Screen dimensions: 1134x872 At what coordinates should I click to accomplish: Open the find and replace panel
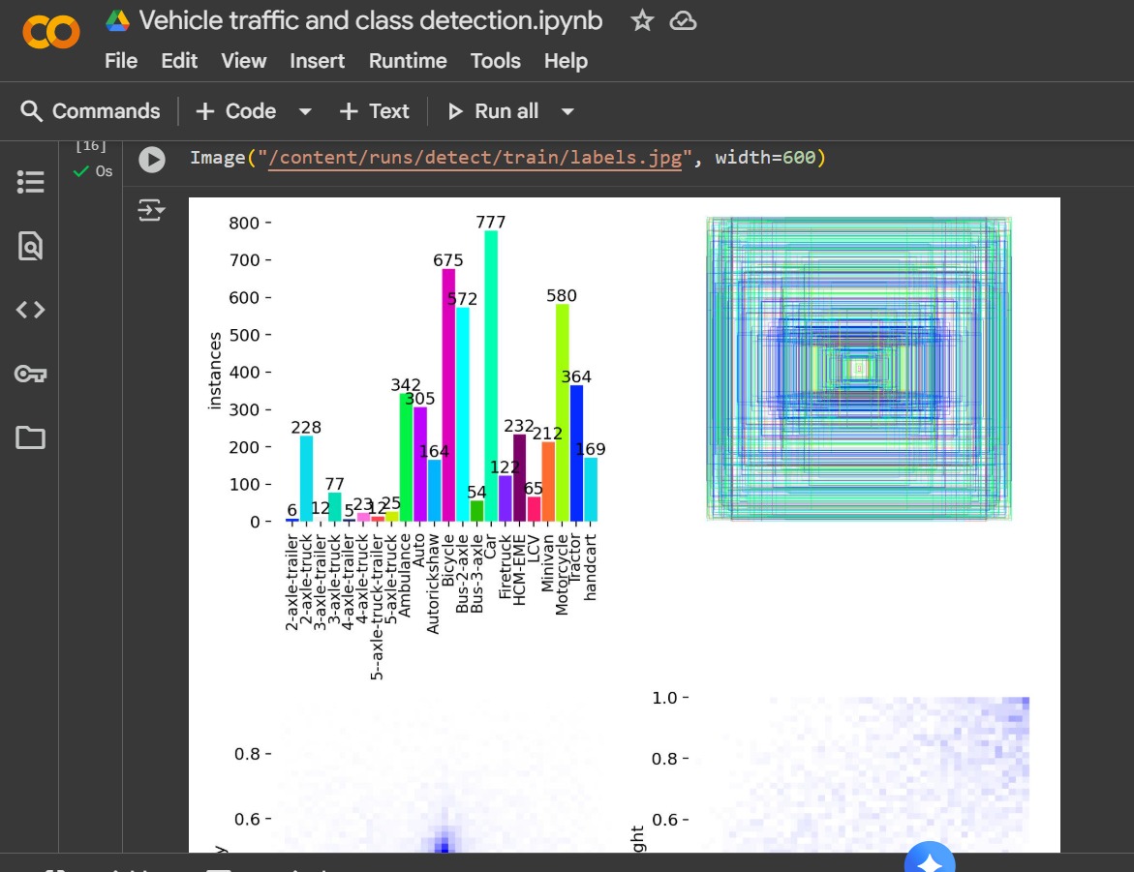point(30,246)
